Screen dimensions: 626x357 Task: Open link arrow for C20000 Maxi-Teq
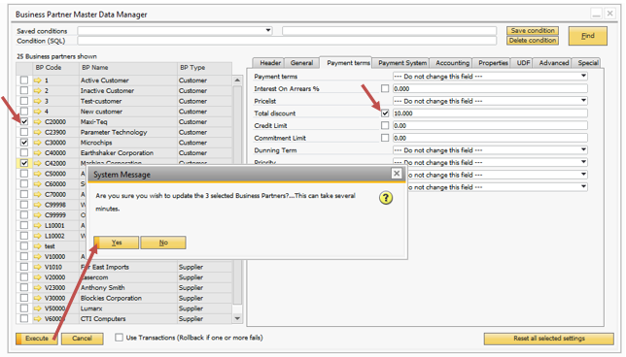point(38,121)
